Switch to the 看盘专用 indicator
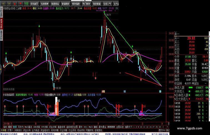The image size is (210, 135). tap(61, 127)
